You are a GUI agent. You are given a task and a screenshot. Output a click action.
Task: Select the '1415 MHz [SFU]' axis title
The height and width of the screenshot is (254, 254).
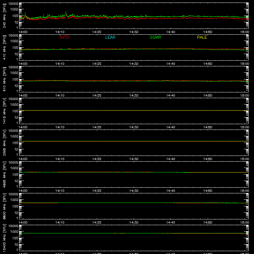[x=4, y=111]
